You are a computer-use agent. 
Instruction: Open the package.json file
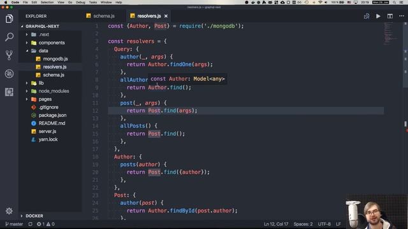[x=52, y=115]
